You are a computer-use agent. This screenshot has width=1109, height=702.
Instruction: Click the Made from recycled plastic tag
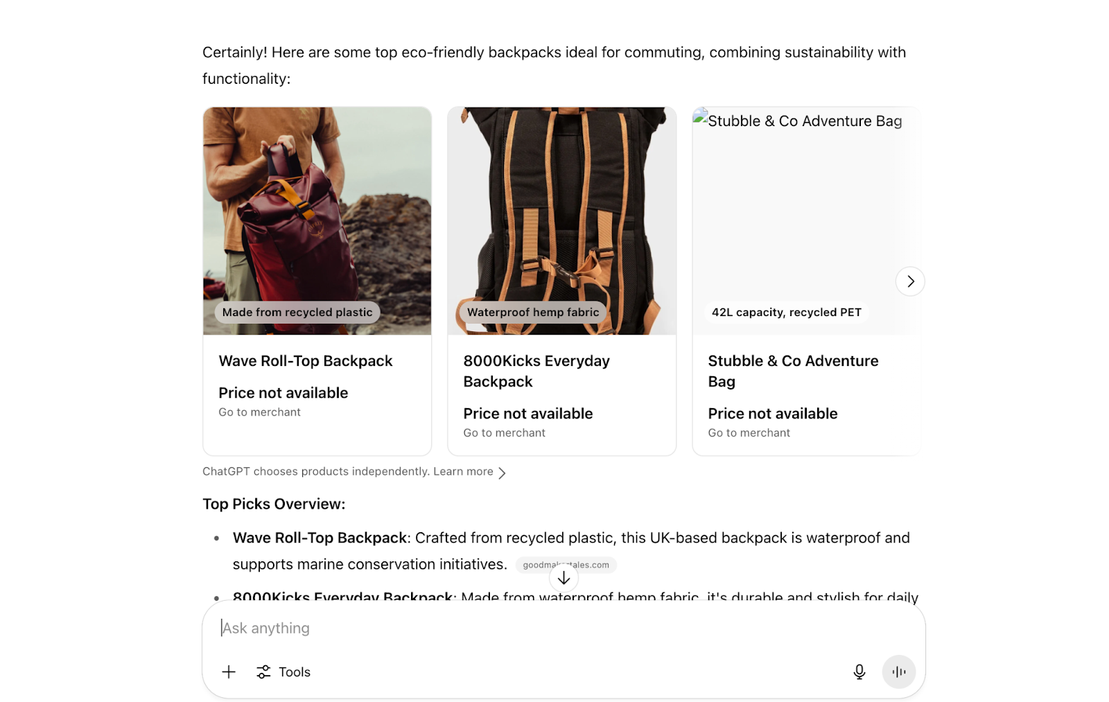click(x=297, y=313)
